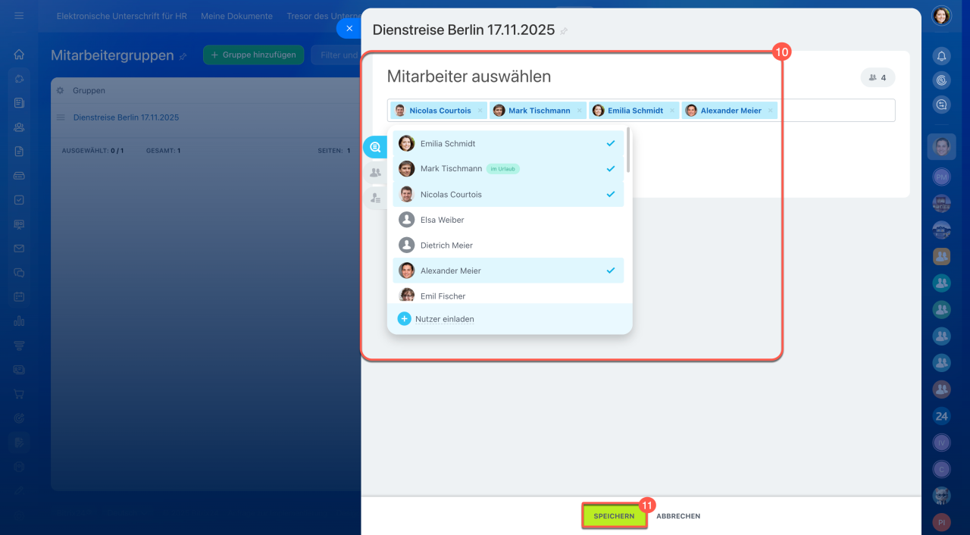The height and width of the screenshot is (535, 970).
Task: Close the slider panel with the X button
Action: tap(349, 28)
